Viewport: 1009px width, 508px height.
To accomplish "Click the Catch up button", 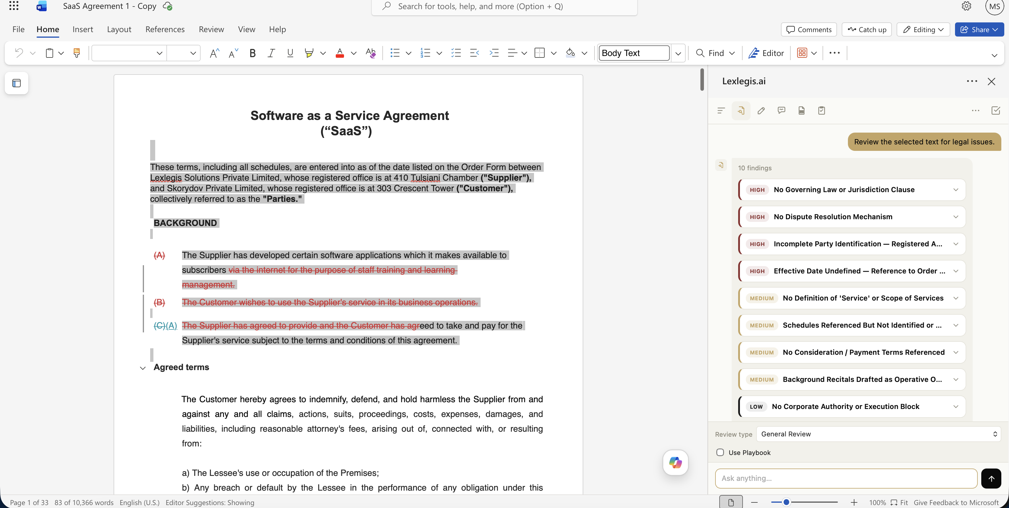I will point(867,30).
